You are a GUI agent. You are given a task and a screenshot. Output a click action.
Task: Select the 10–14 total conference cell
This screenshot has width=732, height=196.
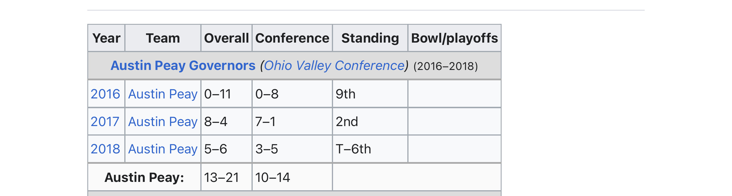coord(292,177)
